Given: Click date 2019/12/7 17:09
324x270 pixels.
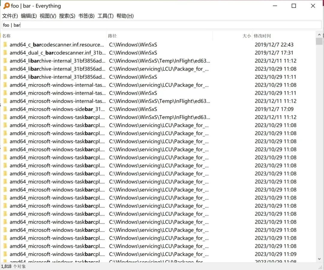Looking at the screenshot, I should [274, 109].
